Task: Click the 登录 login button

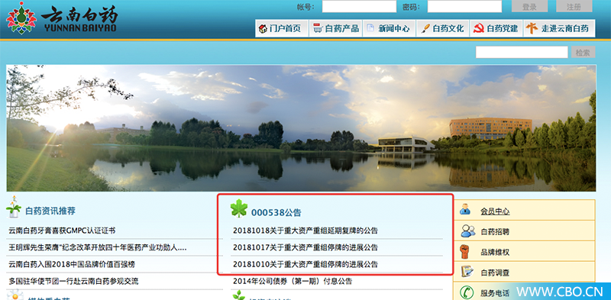Action: click(x=529, y=6)
